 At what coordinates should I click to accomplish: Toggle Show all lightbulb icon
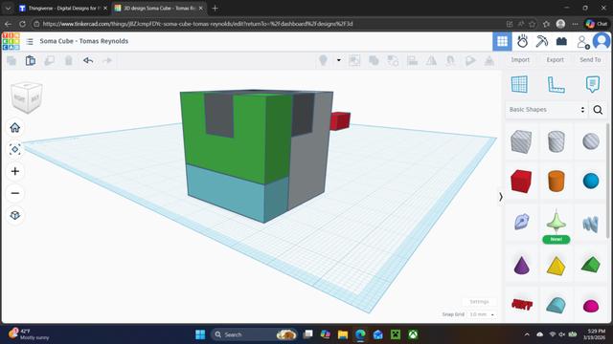(323, 60)
